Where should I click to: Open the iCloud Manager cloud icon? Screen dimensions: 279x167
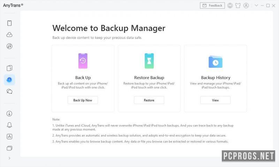click(x=9, y=35)
